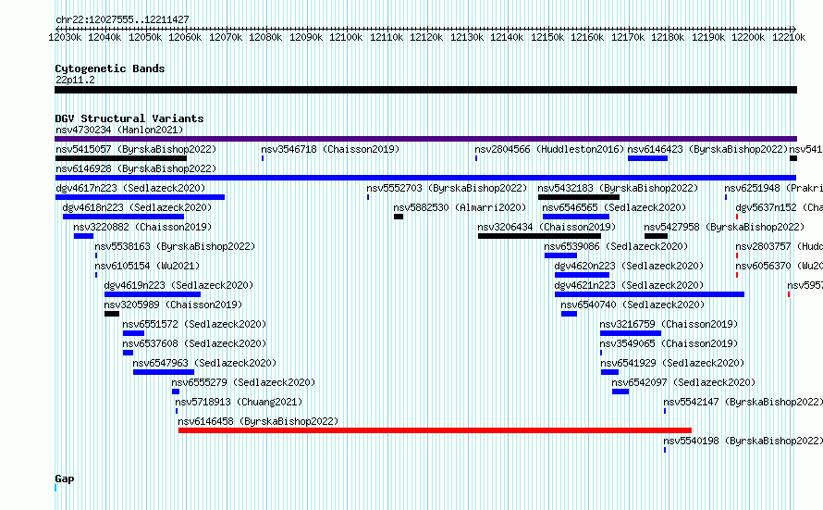This screenshot has width=823, height=510.
Task: Select dgv4620n223 (Sedlazeck2020) label
Action: point(629,266)
